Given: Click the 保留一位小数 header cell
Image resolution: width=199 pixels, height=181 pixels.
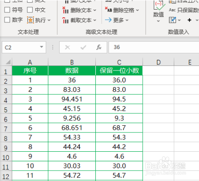Looking at the screenshot, I should (119, 70).
